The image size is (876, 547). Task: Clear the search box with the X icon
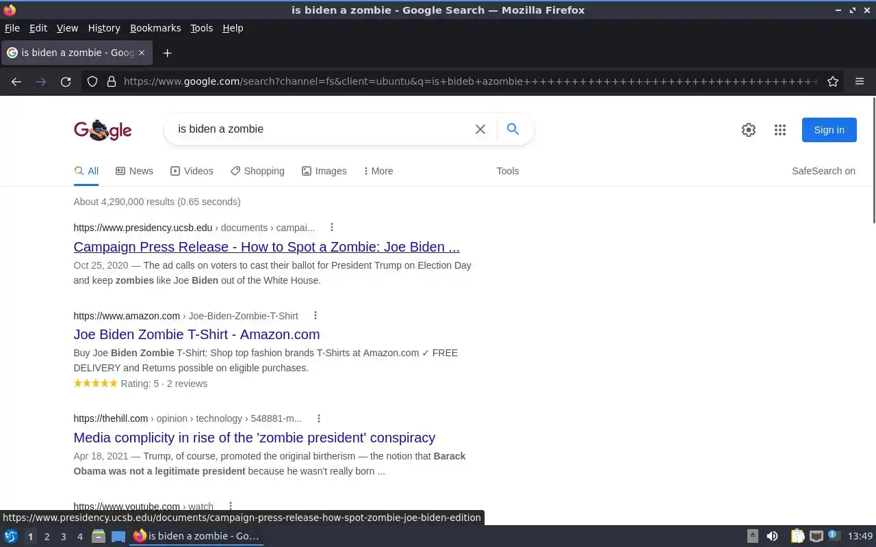[x=480, y=129]
